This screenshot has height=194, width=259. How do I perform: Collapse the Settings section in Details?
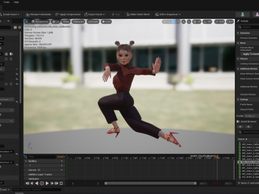[238, 100]
